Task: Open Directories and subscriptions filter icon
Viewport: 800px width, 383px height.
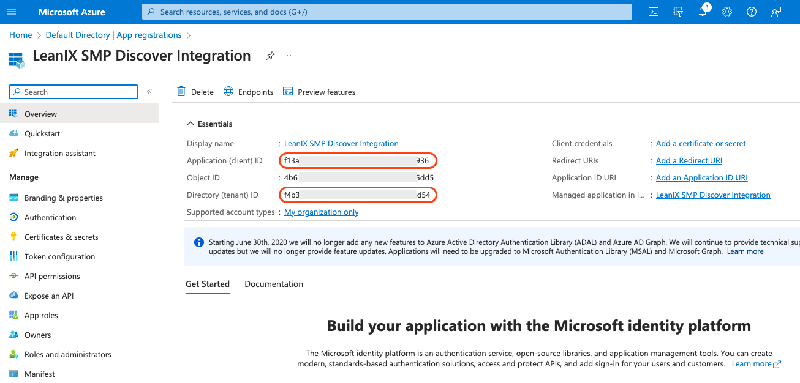Action: [678, 12]
